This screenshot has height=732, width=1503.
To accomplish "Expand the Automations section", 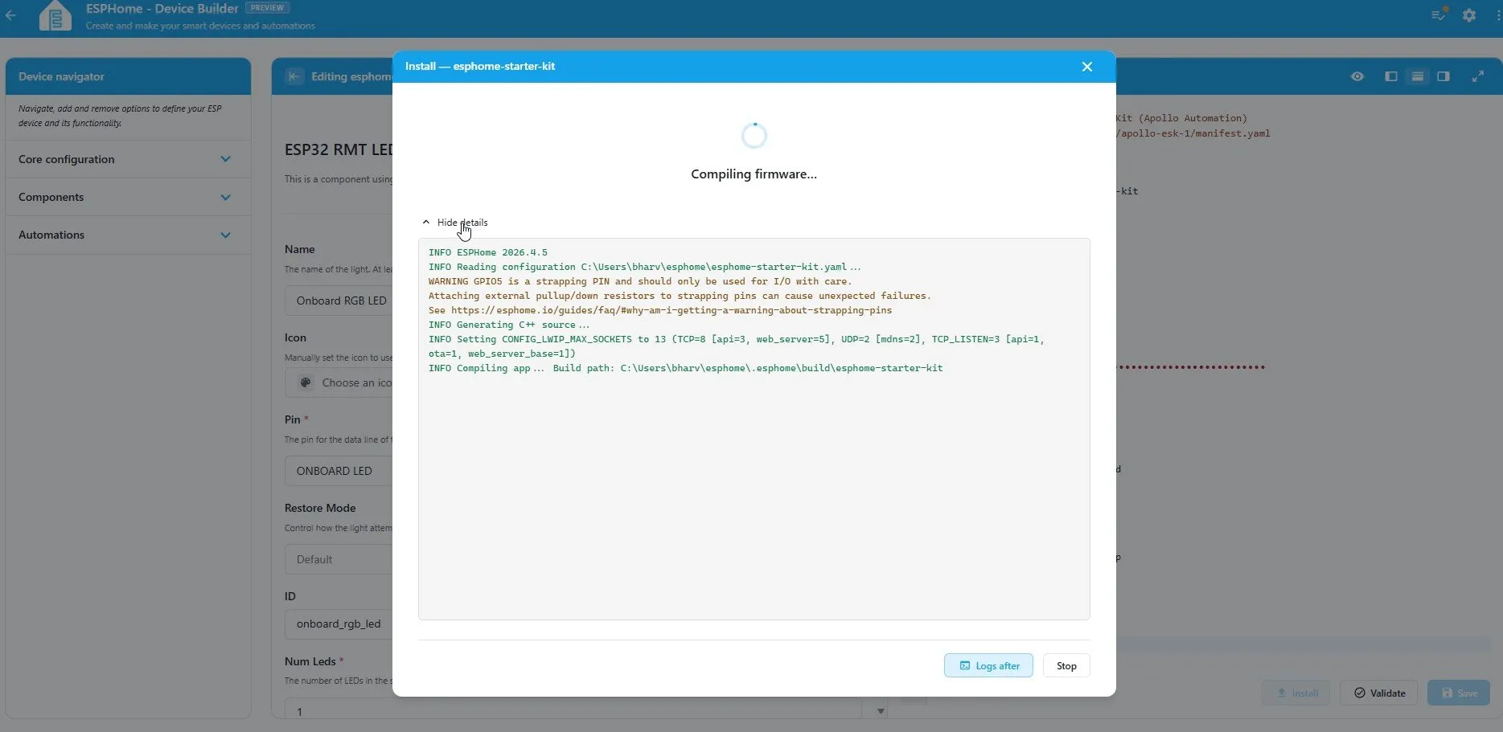I will [x=128, y=235].
